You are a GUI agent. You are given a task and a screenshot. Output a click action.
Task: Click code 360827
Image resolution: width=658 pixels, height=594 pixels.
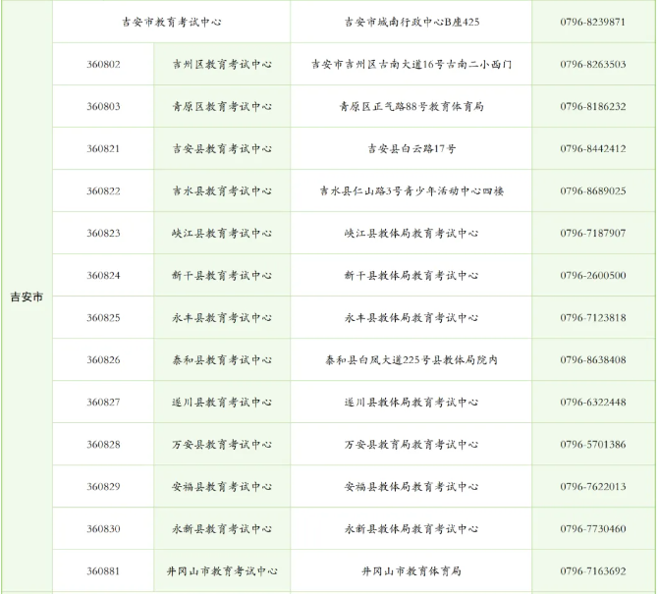point(103,402)
